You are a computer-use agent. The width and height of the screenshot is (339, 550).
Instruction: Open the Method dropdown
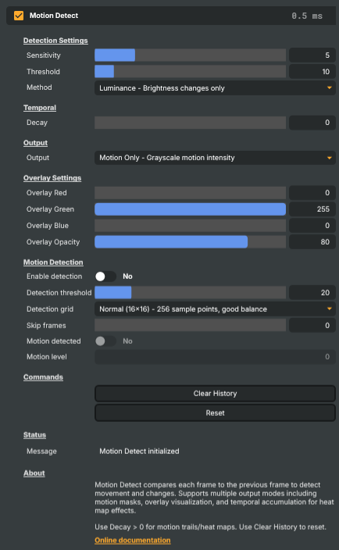click(x=215, y=88)
